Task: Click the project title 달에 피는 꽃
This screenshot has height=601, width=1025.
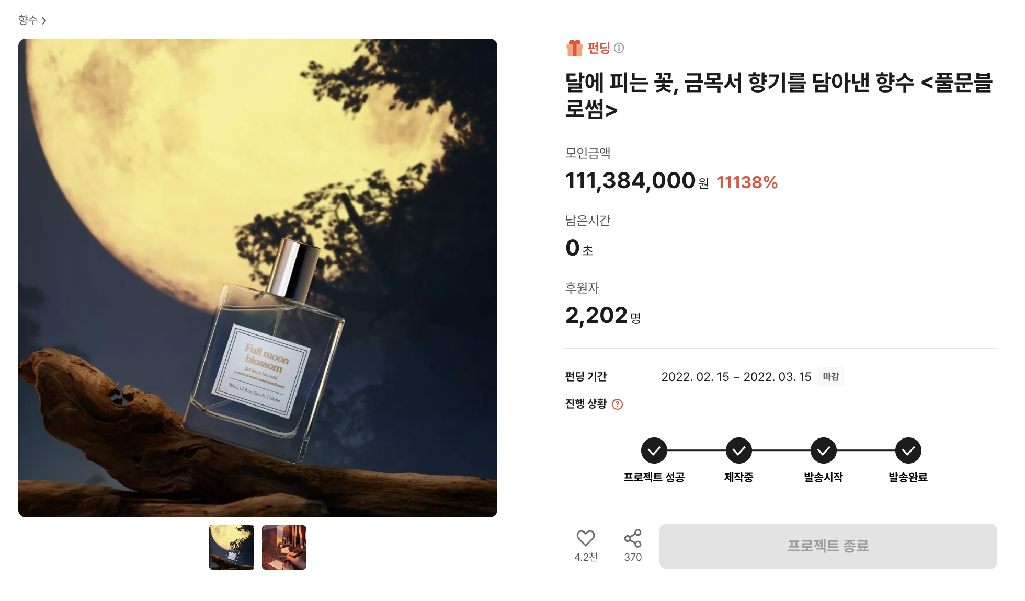Action: point(779,96)
